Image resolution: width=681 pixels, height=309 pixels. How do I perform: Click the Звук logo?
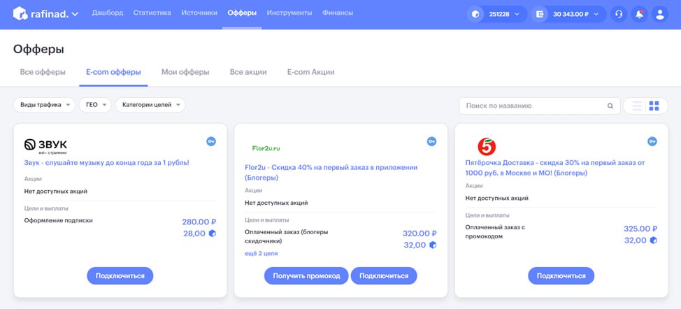click(45, 146)
